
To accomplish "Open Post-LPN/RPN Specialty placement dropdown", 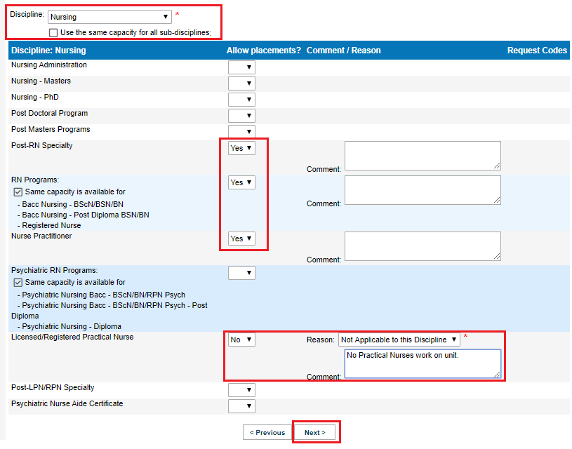I will tap(241, 390).
